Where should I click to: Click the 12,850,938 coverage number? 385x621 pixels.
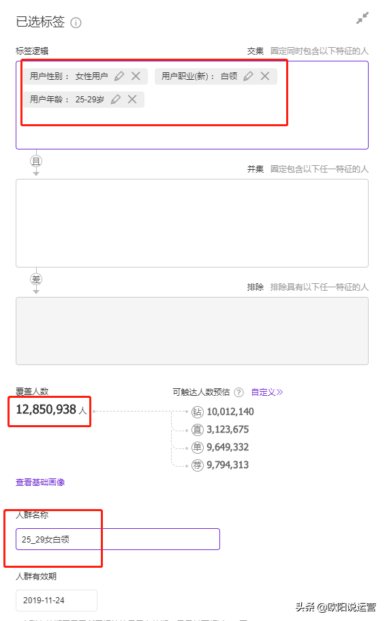46,409
